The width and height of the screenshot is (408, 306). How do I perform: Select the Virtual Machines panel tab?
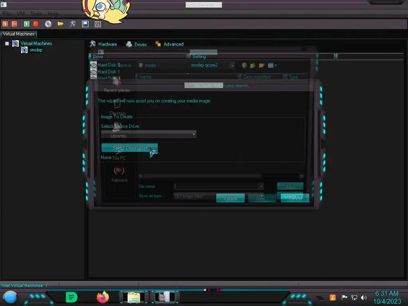(x=19, y=34)
